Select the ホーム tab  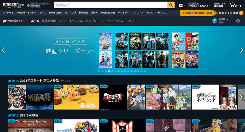[35, 21]
